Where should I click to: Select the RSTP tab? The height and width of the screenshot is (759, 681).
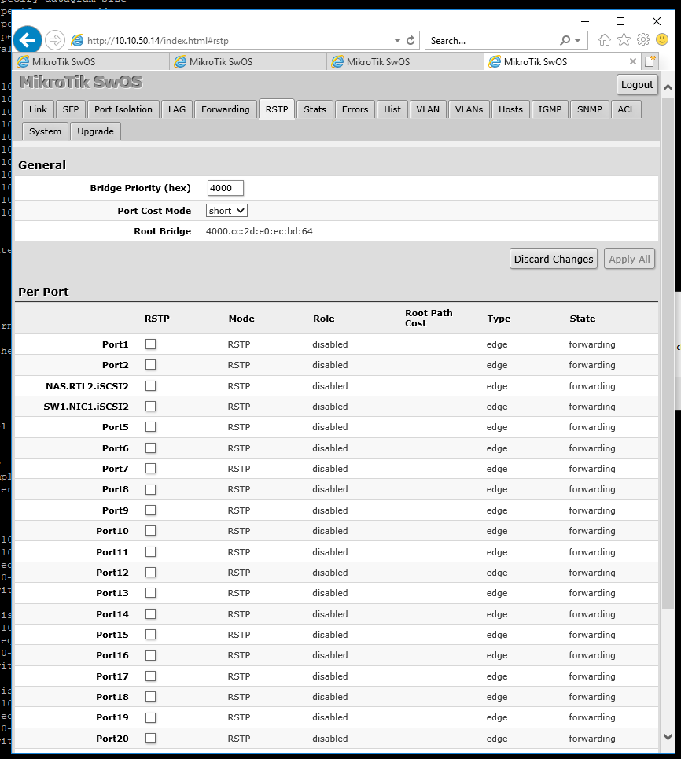point(277,109)
